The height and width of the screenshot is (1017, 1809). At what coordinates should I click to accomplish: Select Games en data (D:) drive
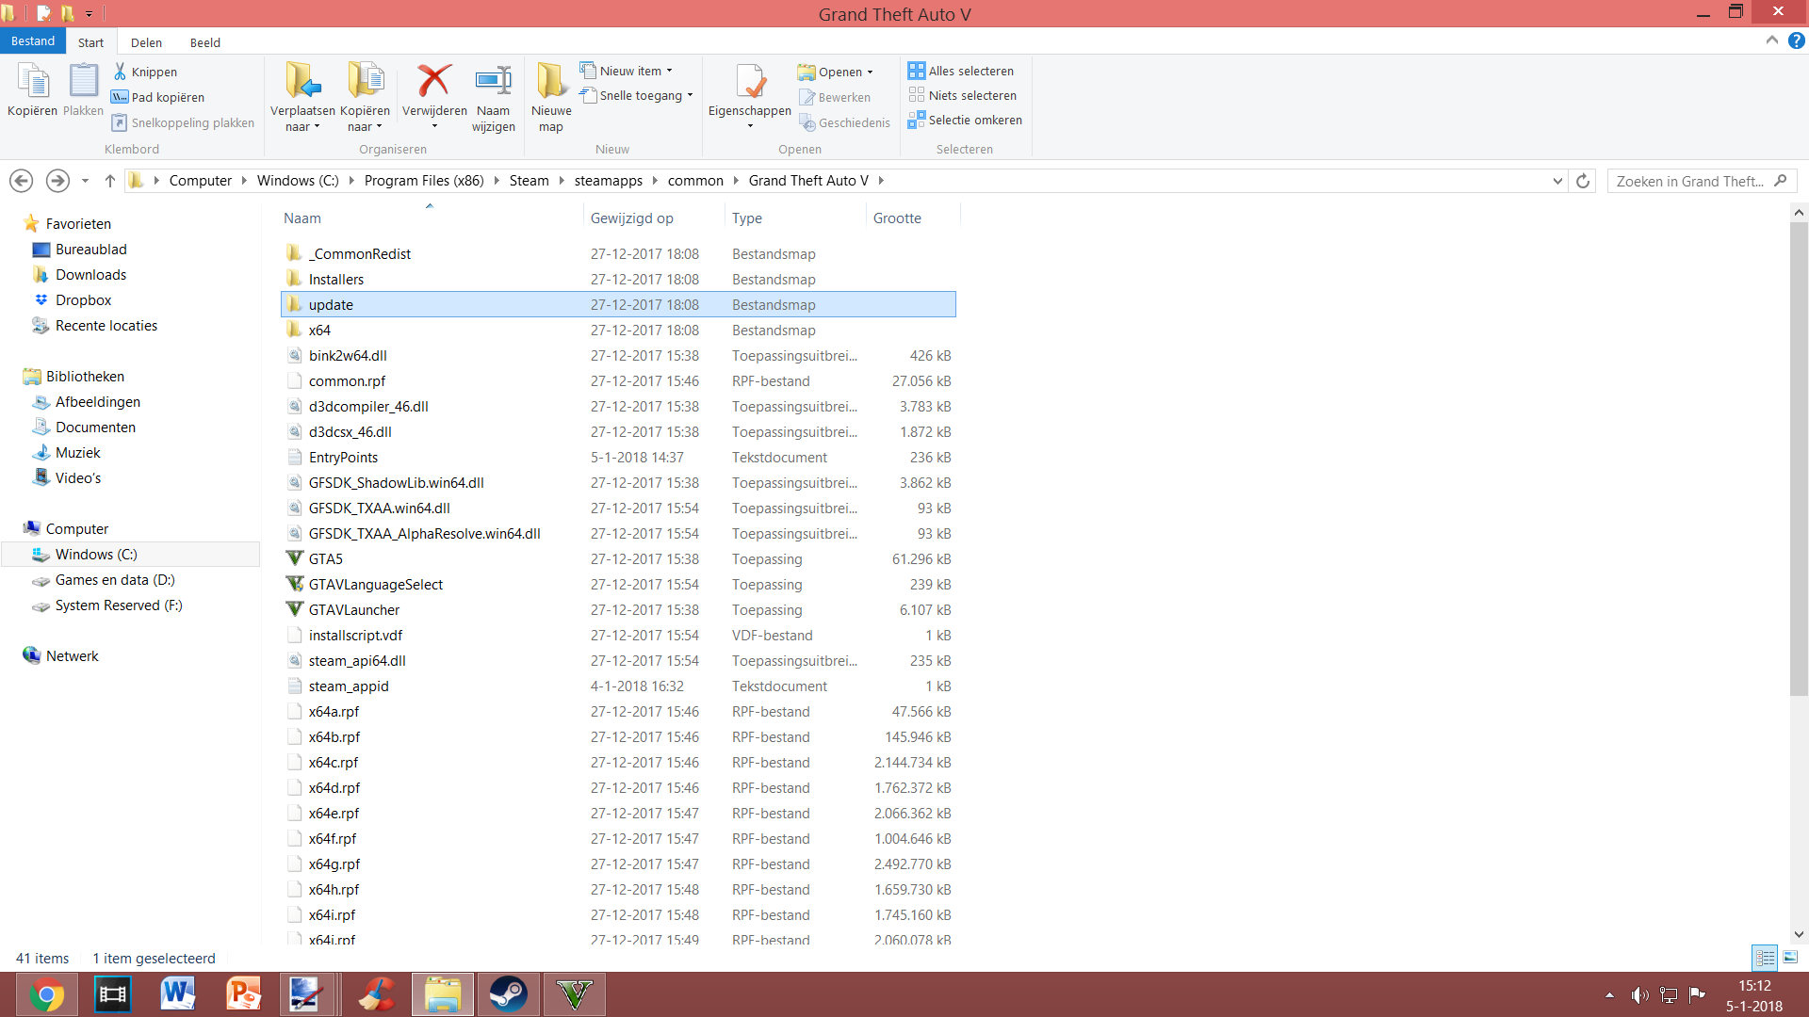point(115,580)
